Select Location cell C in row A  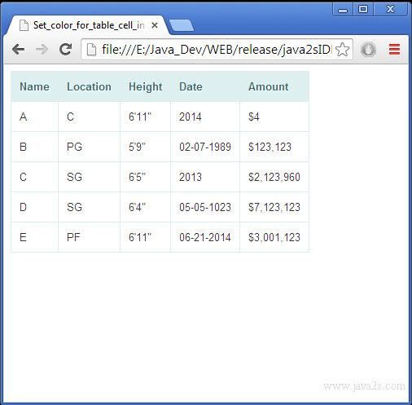point(89,117)
